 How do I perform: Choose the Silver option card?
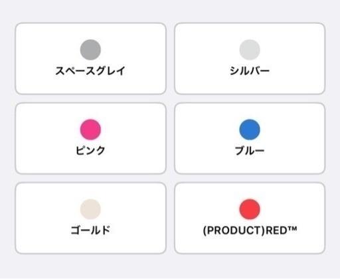tap(250, 58)
